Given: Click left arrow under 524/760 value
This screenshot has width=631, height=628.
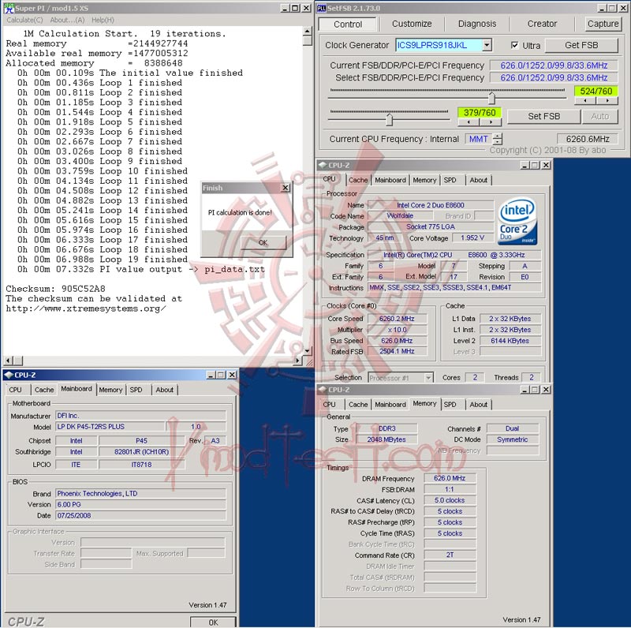Looking at the screenshot, I should (x=585, y=101).
